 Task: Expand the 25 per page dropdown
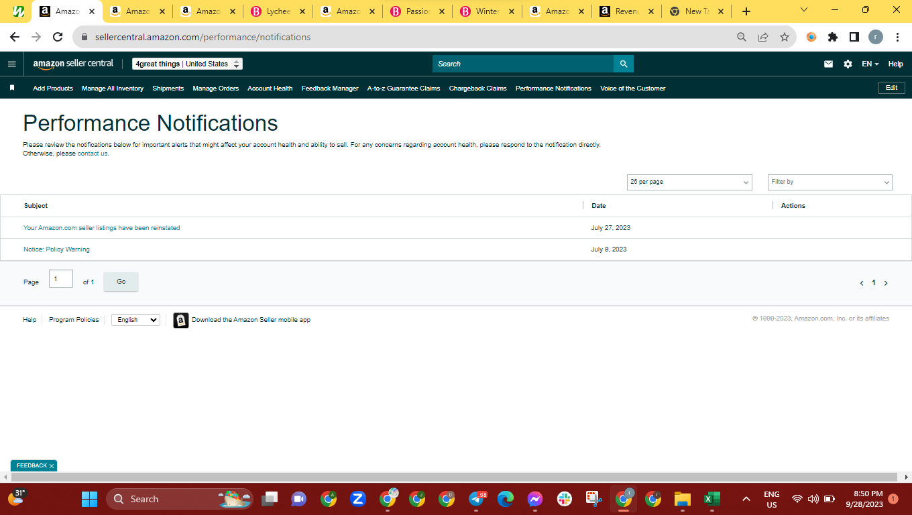point(690,182)
